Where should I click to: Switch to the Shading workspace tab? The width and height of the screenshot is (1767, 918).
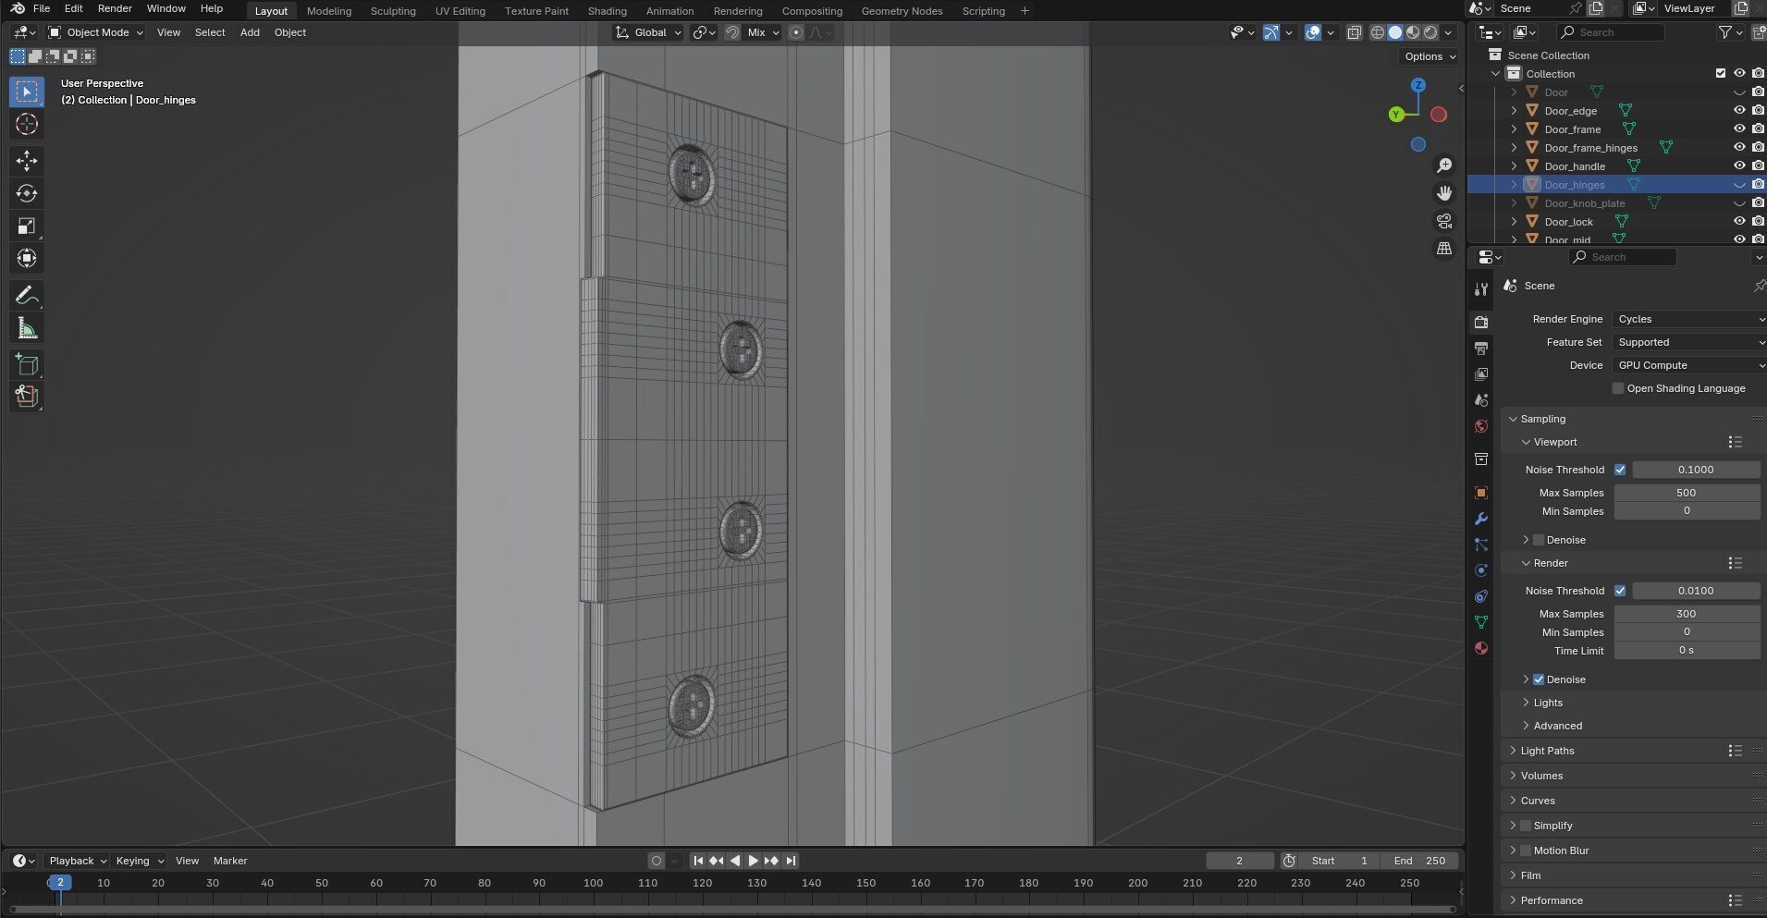[x=607, y=11]
